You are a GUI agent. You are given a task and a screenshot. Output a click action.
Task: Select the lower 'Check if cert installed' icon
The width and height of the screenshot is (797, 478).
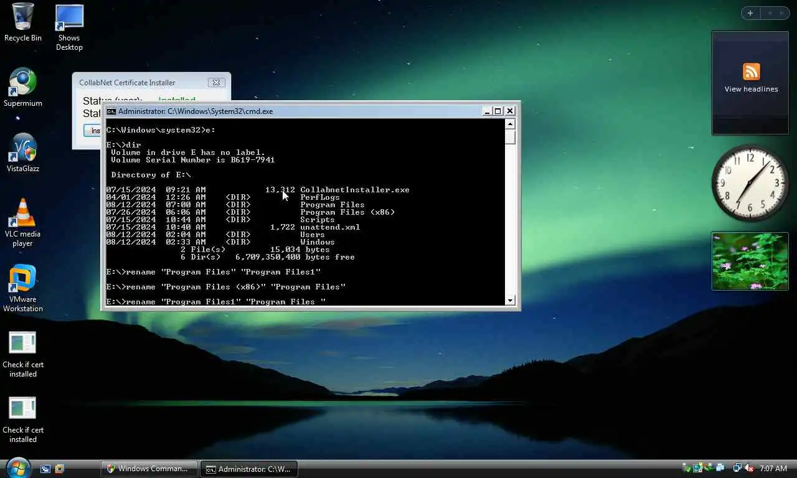23,419
